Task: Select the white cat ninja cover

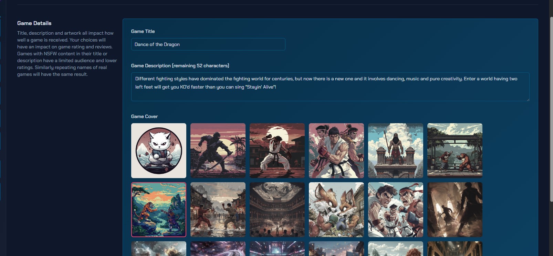Action: 159,151
